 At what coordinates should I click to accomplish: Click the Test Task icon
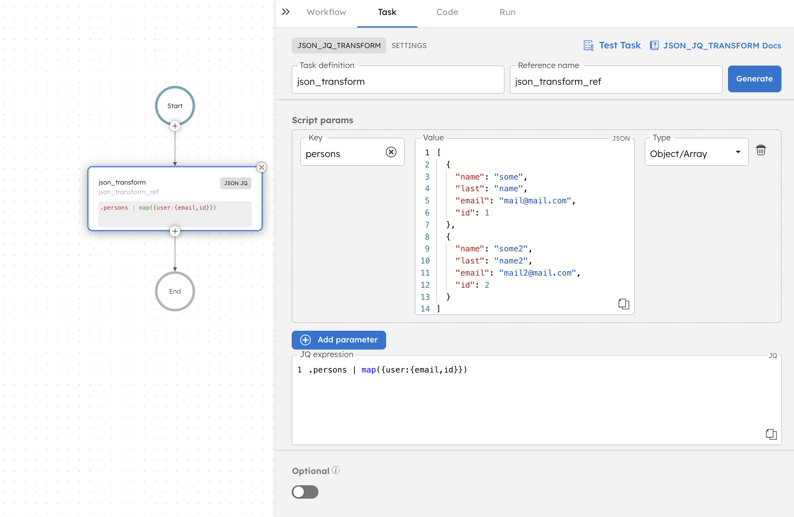(588, 46)
